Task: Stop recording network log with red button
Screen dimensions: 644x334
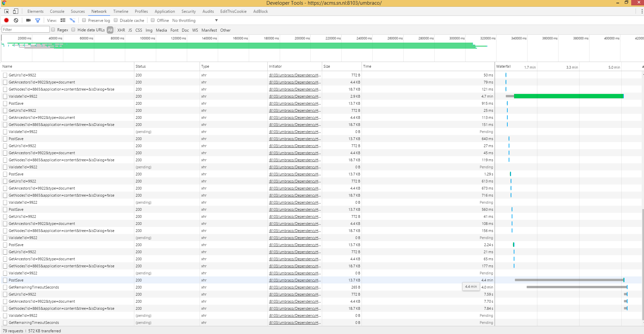Action: [x=6, y=21]
